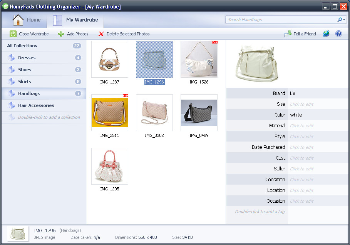Click to edit the Condition field
This screenshot has width=350, height=245.
318,180
